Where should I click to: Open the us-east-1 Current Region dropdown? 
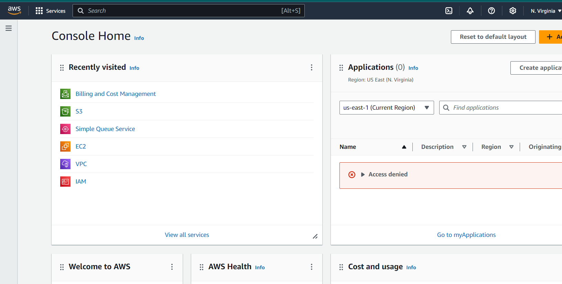(387, 108)
